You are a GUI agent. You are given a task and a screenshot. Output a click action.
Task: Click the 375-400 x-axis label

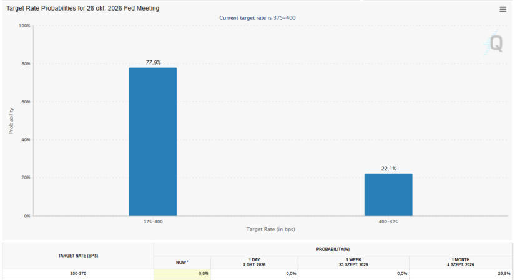click(x=153, y=222)
